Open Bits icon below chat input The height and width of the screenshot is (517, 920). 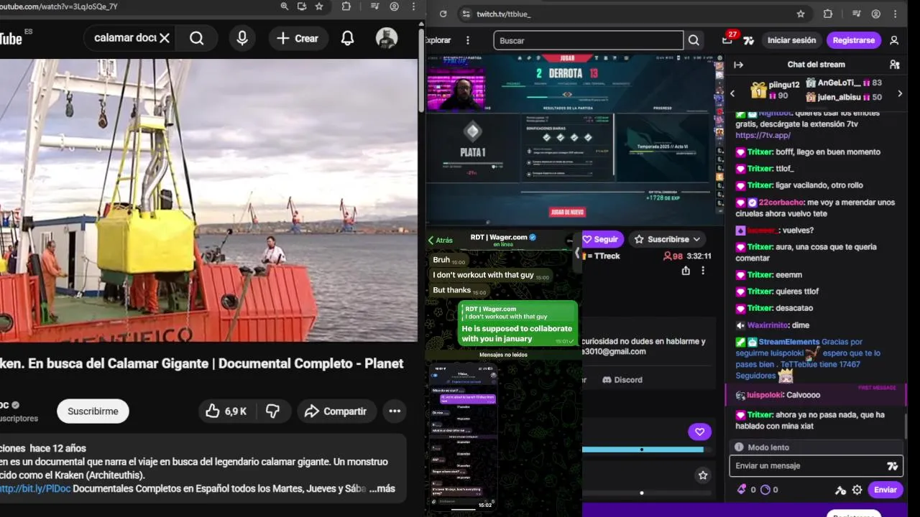pyautogui.click(x=742, y=490)
